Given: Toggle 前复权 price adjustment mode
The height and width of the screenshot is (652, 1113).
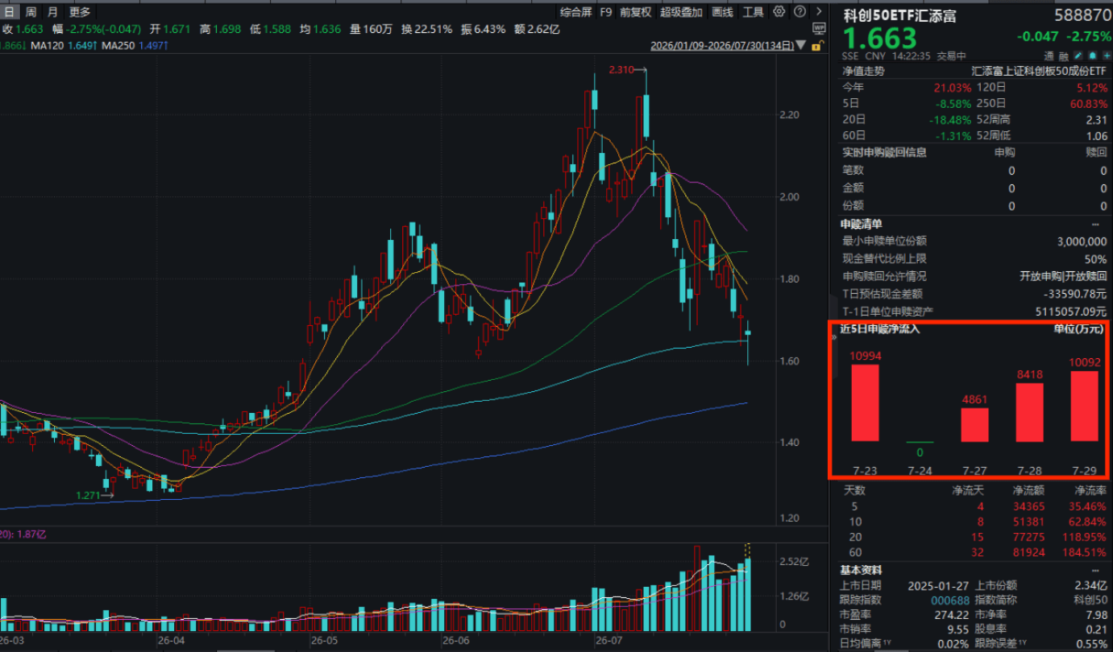Looking at the screenshot, I should point(636,12).
